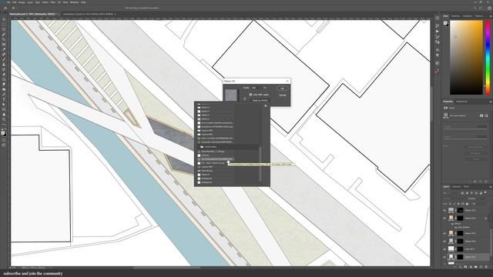Switch to the Adjustments tab
493x277 pixels.
click(x=461, y=102)
